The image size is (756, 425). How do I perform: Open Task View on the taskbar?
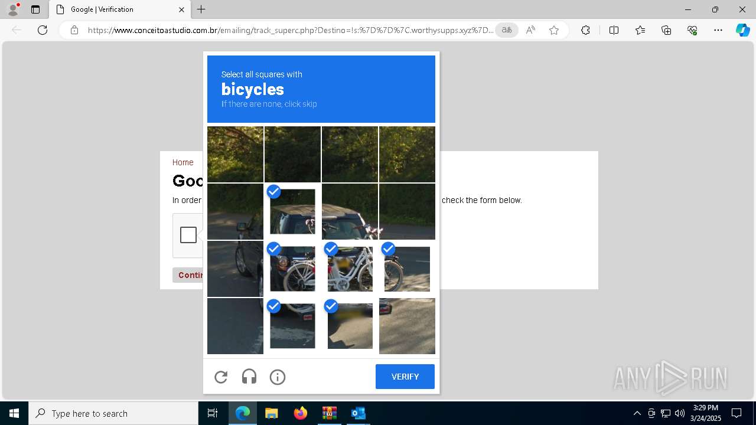point(213,413)
